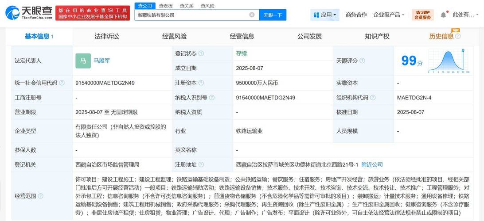Click establishment date 2025-08-07 beside 成立日期
484x221 pixels.
250,69
